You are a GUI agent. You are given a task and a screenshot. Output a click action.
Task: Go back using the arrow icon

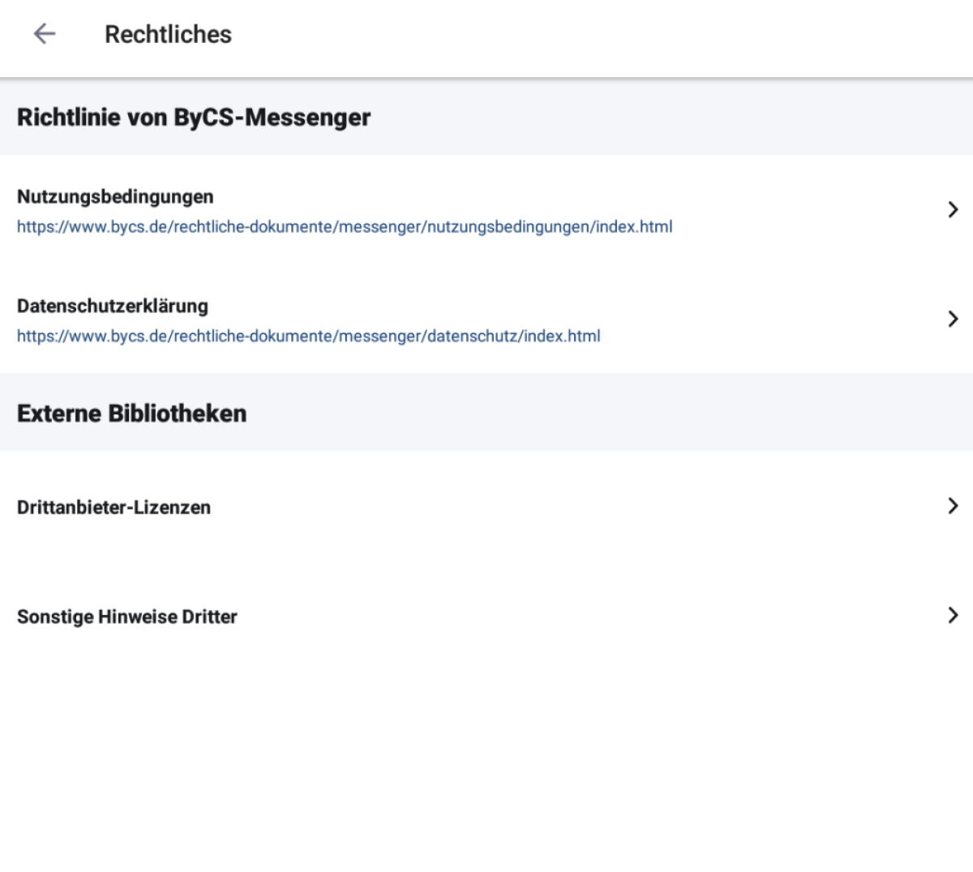[45, 34]
